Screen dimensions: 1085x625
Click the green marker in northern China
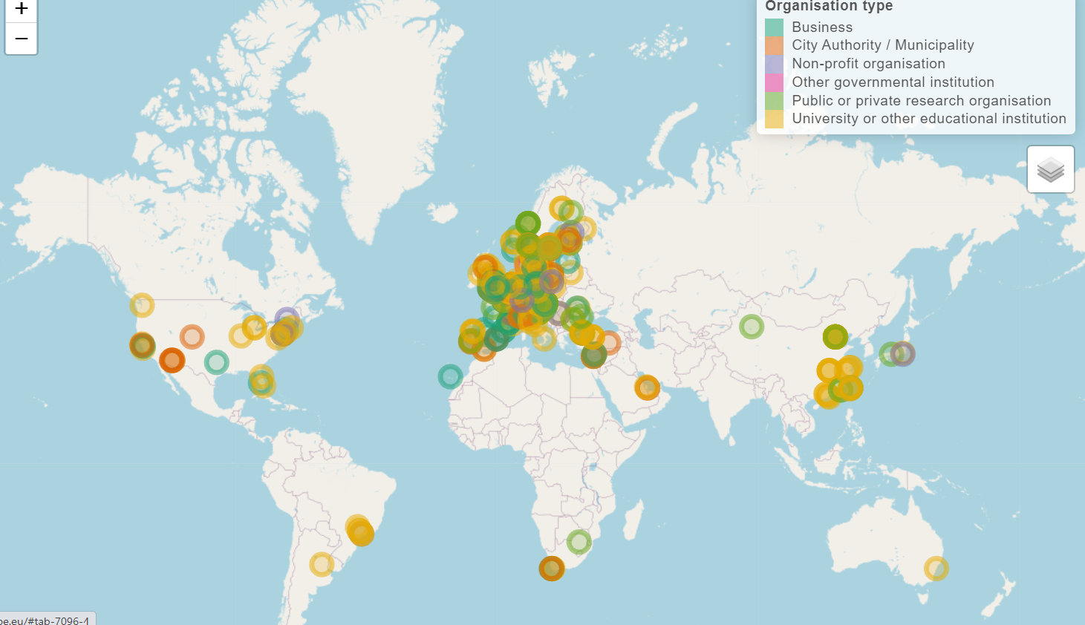click(x=835, y=337)
